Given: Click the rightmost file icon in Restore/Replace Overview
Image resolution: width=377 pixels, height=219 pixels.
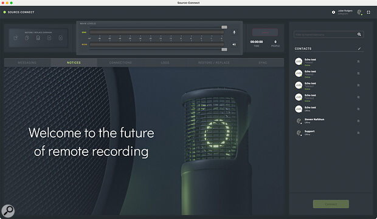Looking at the screenshot, I should pos(61,38).
